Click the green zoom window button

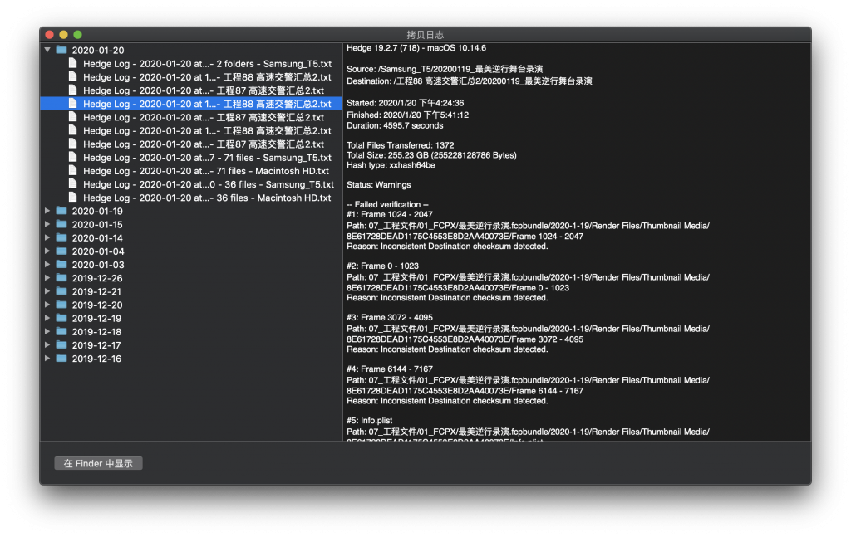coord(77,35)
